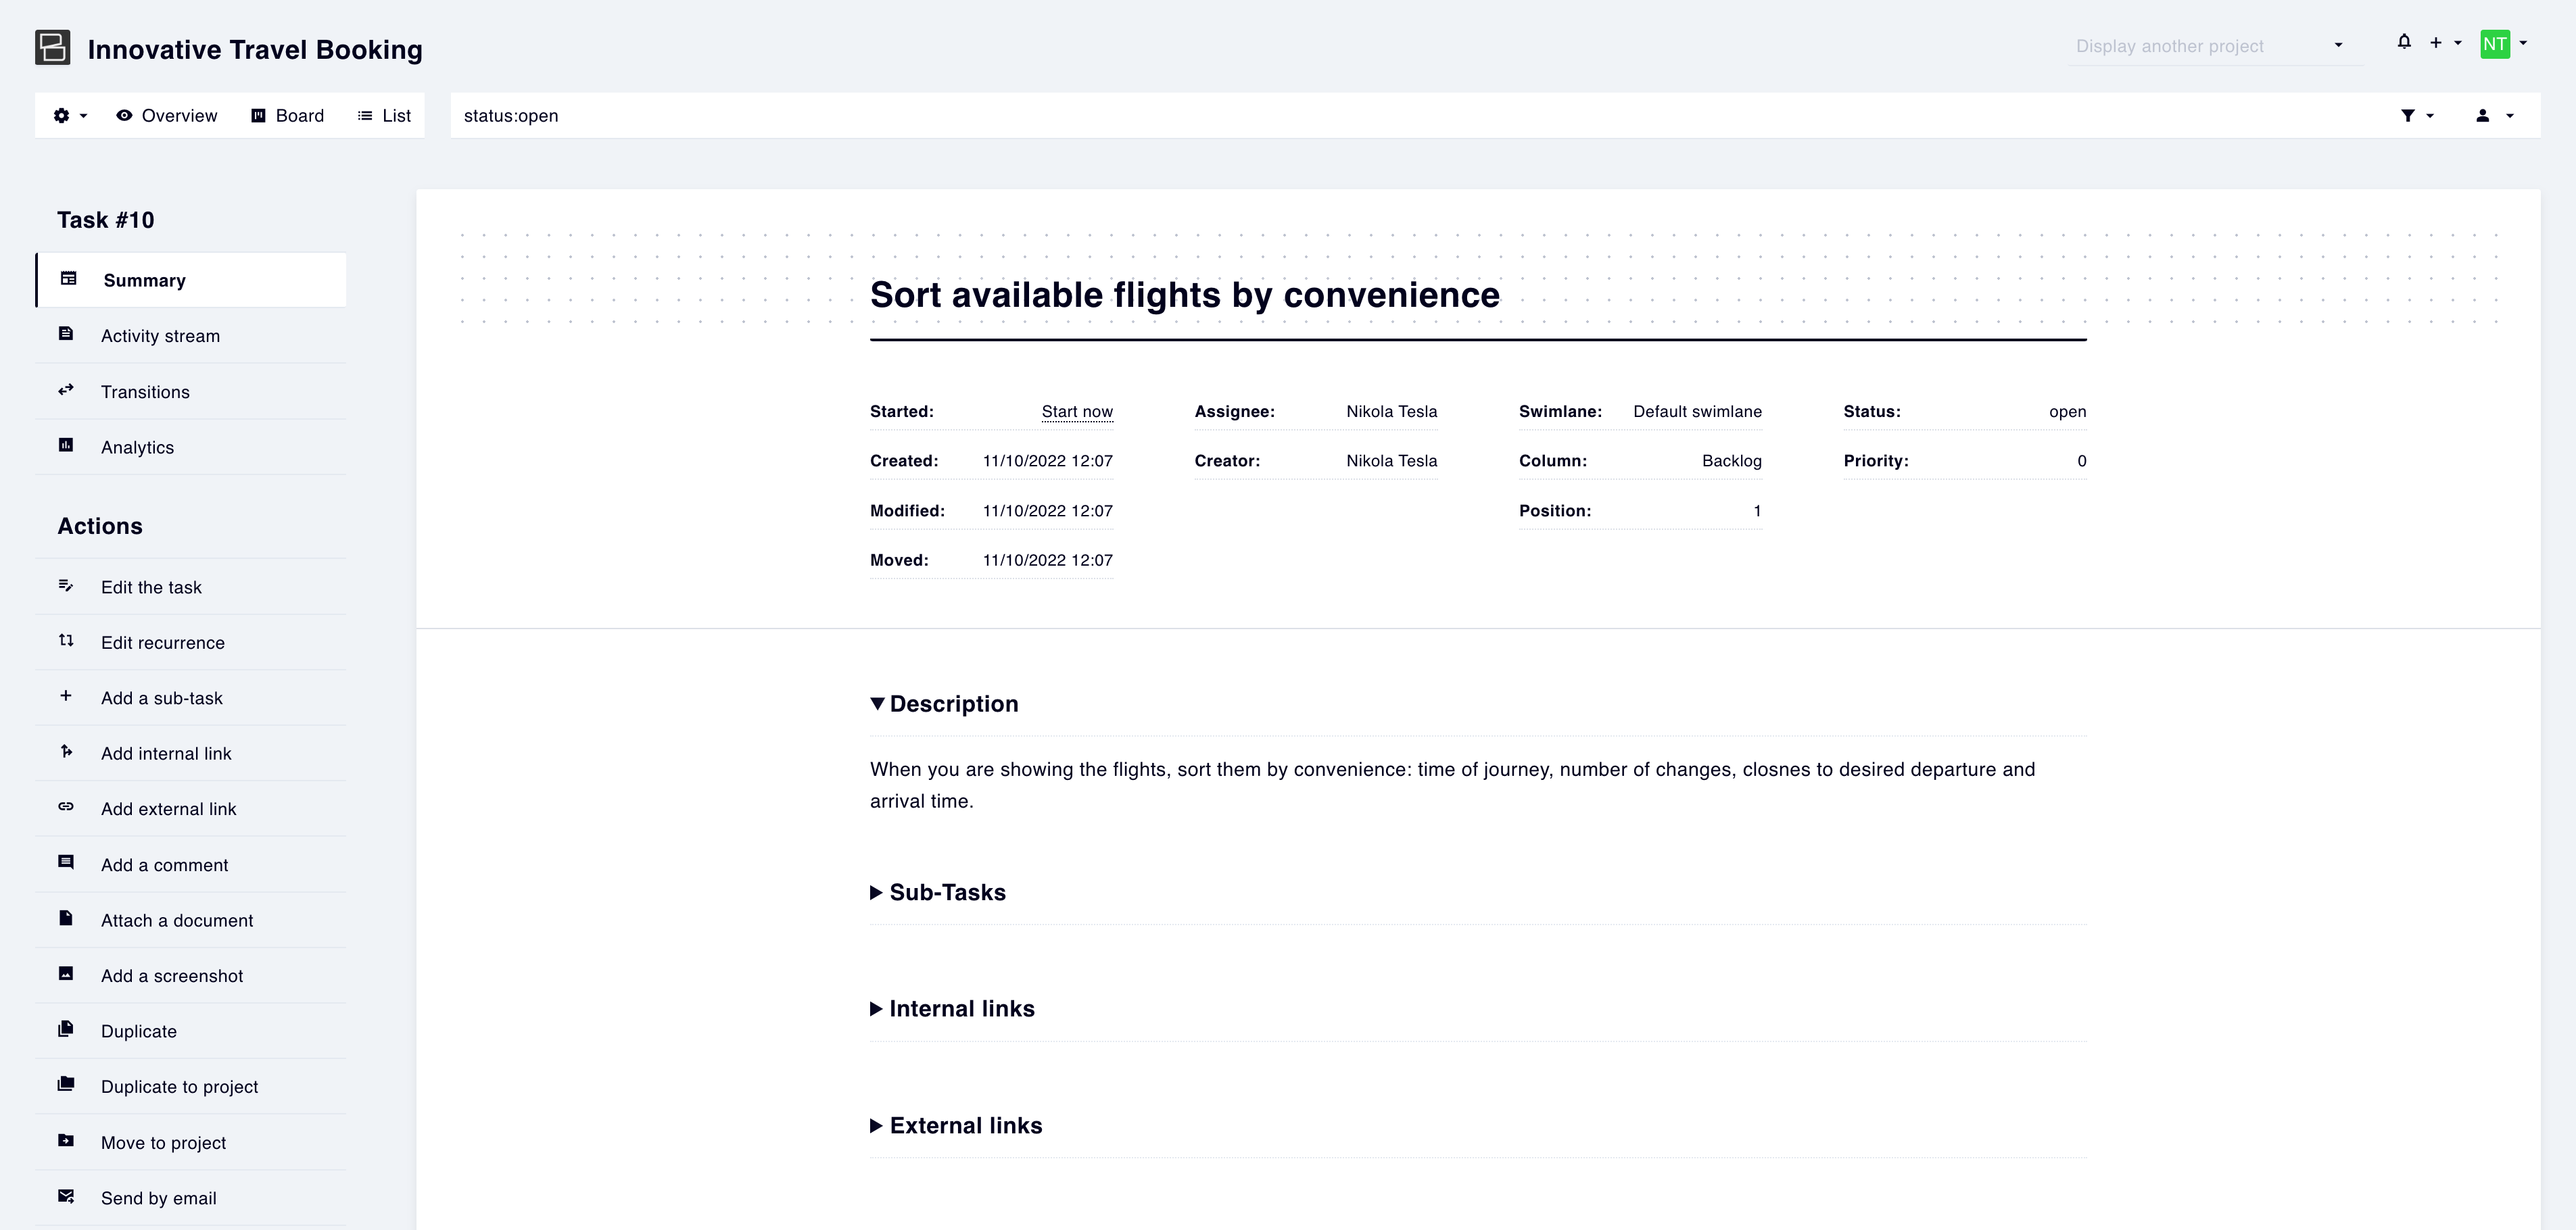Expand the Sub-Tasks section
Viewport: 2576px width, 1230px height.
877,892
